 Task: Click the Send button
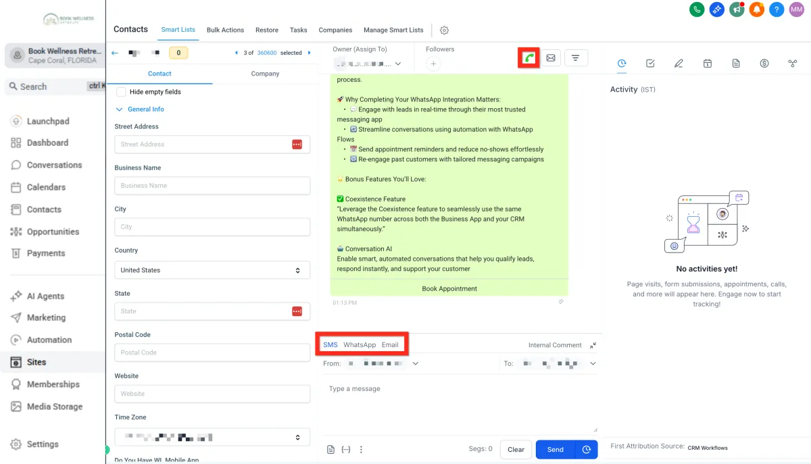556,450
